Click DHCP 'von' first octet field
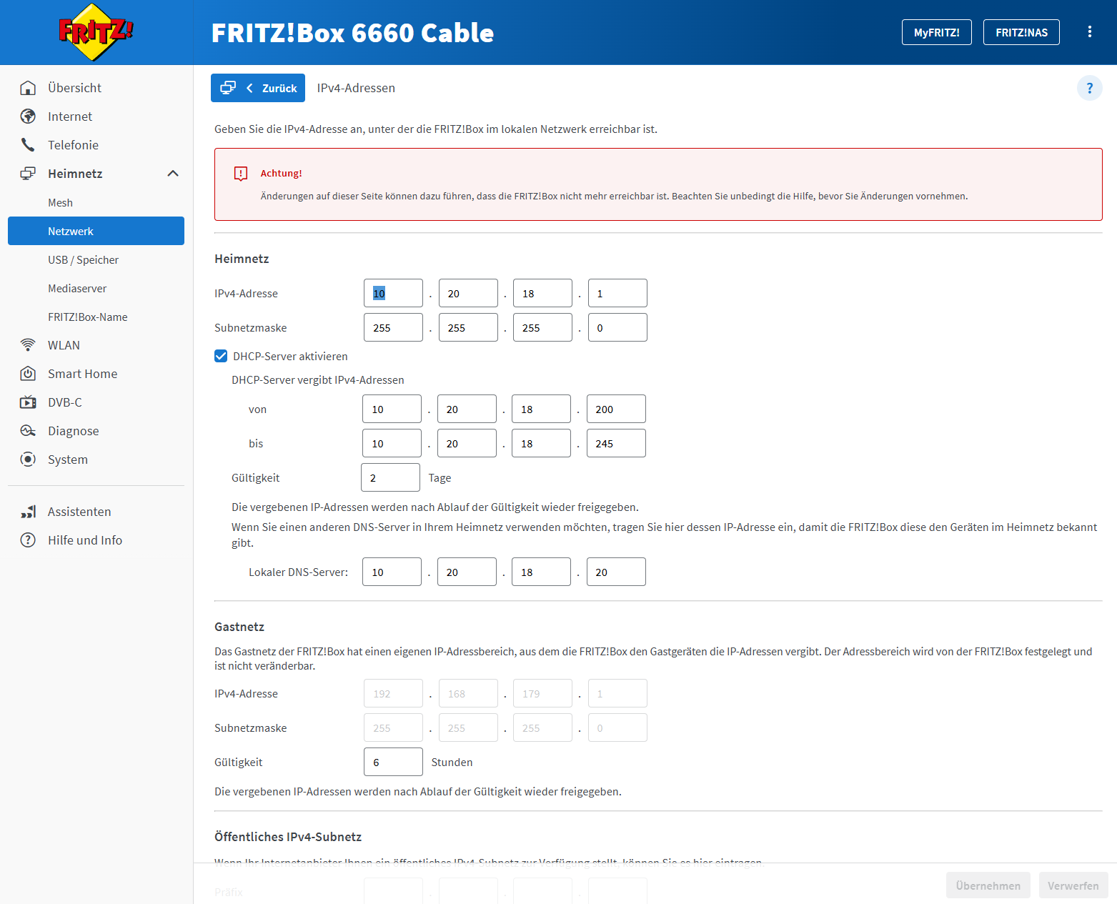This screenshot has height=904, width=1117. pyautogui.click(x=392, y=409)
